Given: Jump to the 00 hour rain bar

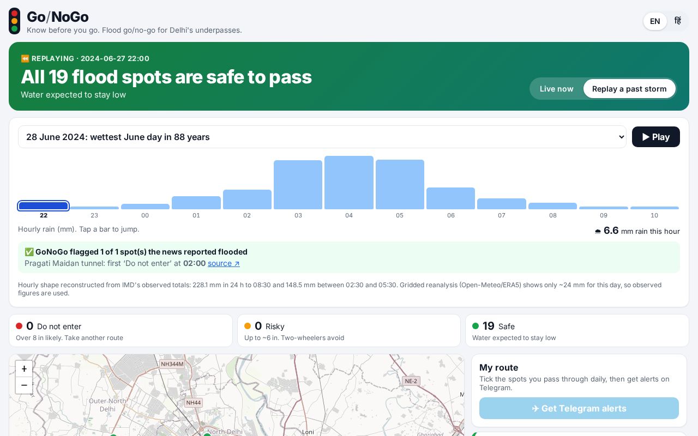Looking at the screenshot, I should coord(145,206).
